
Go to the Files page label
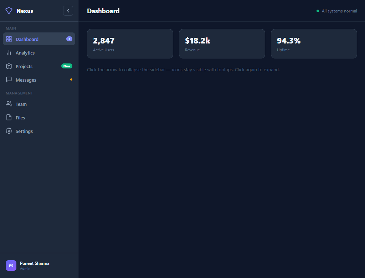click(20, 118)
